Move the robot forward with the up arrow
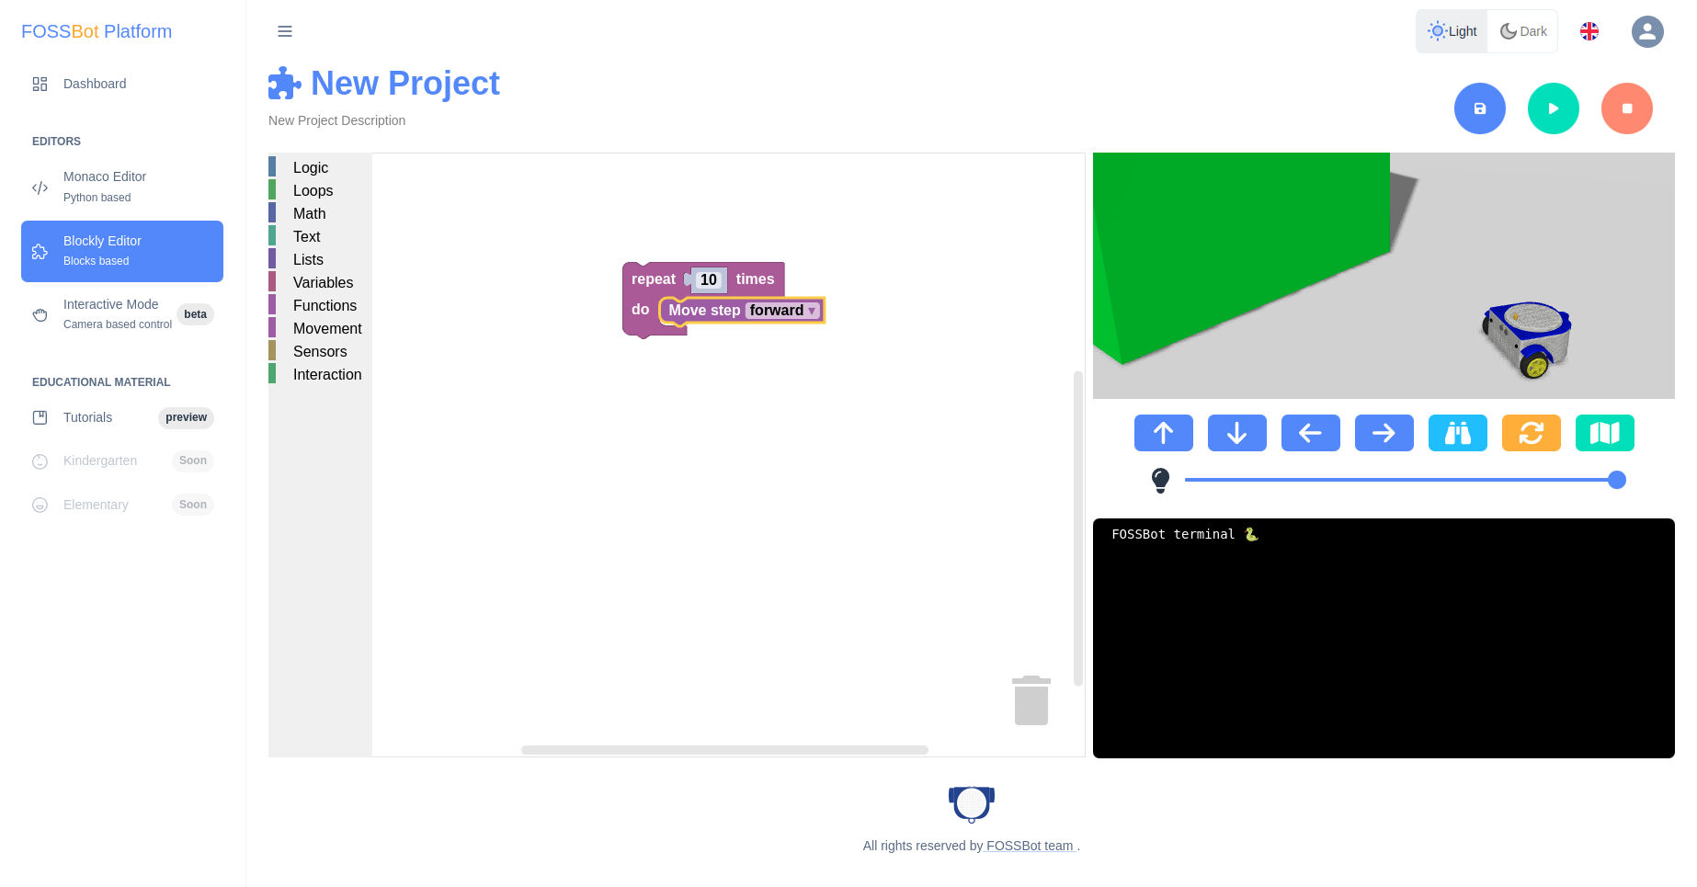1697x887 pixels. click(1163, 432)
